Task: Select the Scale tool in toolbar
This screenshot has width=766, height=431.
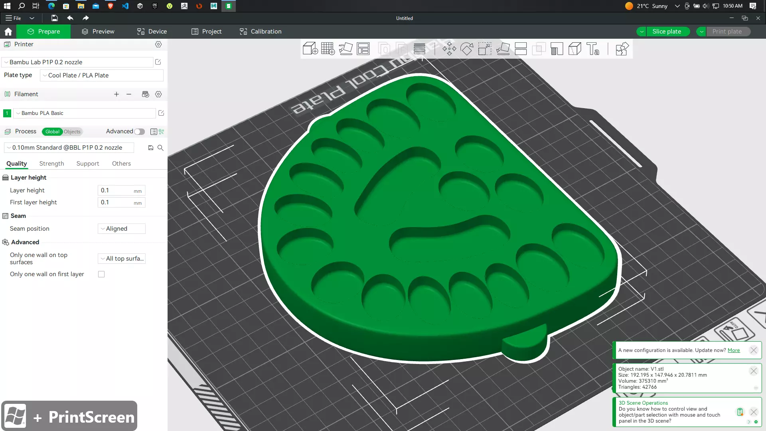Action: pos(484,49)
